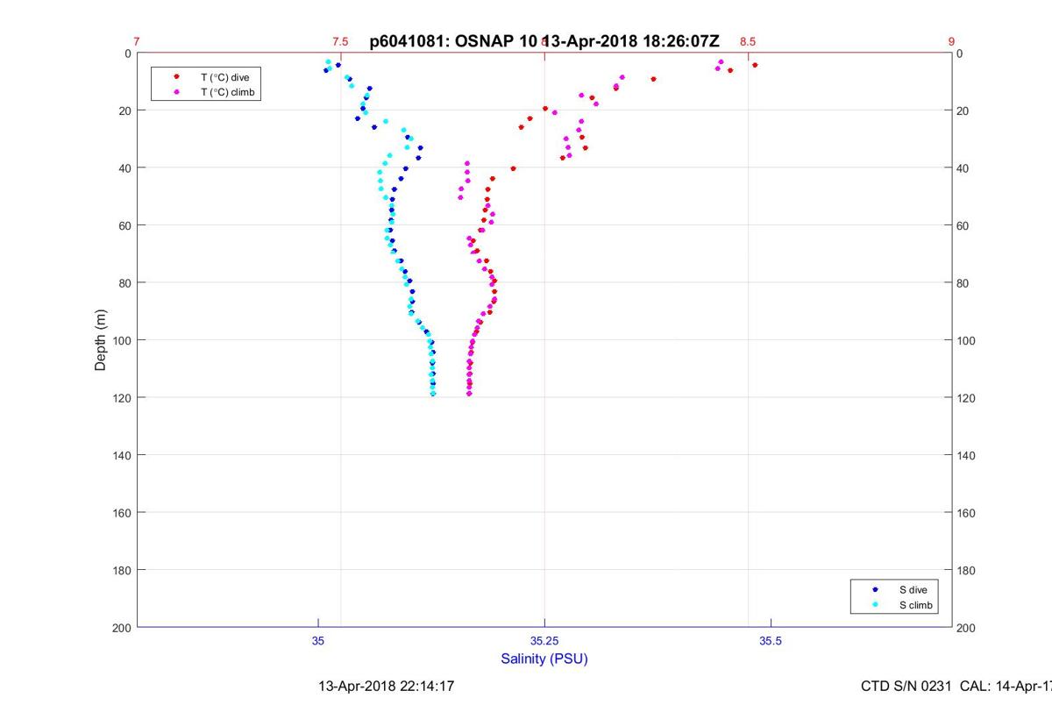Click the 180 tick on the left depth axis
Image resolution: width=1052 pixels, height=705 pixels.
pos(122,570)
